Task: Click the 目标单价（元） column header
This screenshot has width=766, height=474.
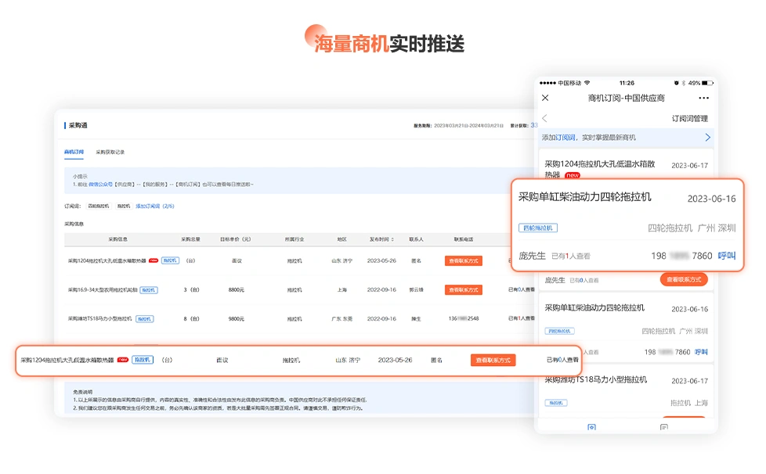Action: (236, 239)
